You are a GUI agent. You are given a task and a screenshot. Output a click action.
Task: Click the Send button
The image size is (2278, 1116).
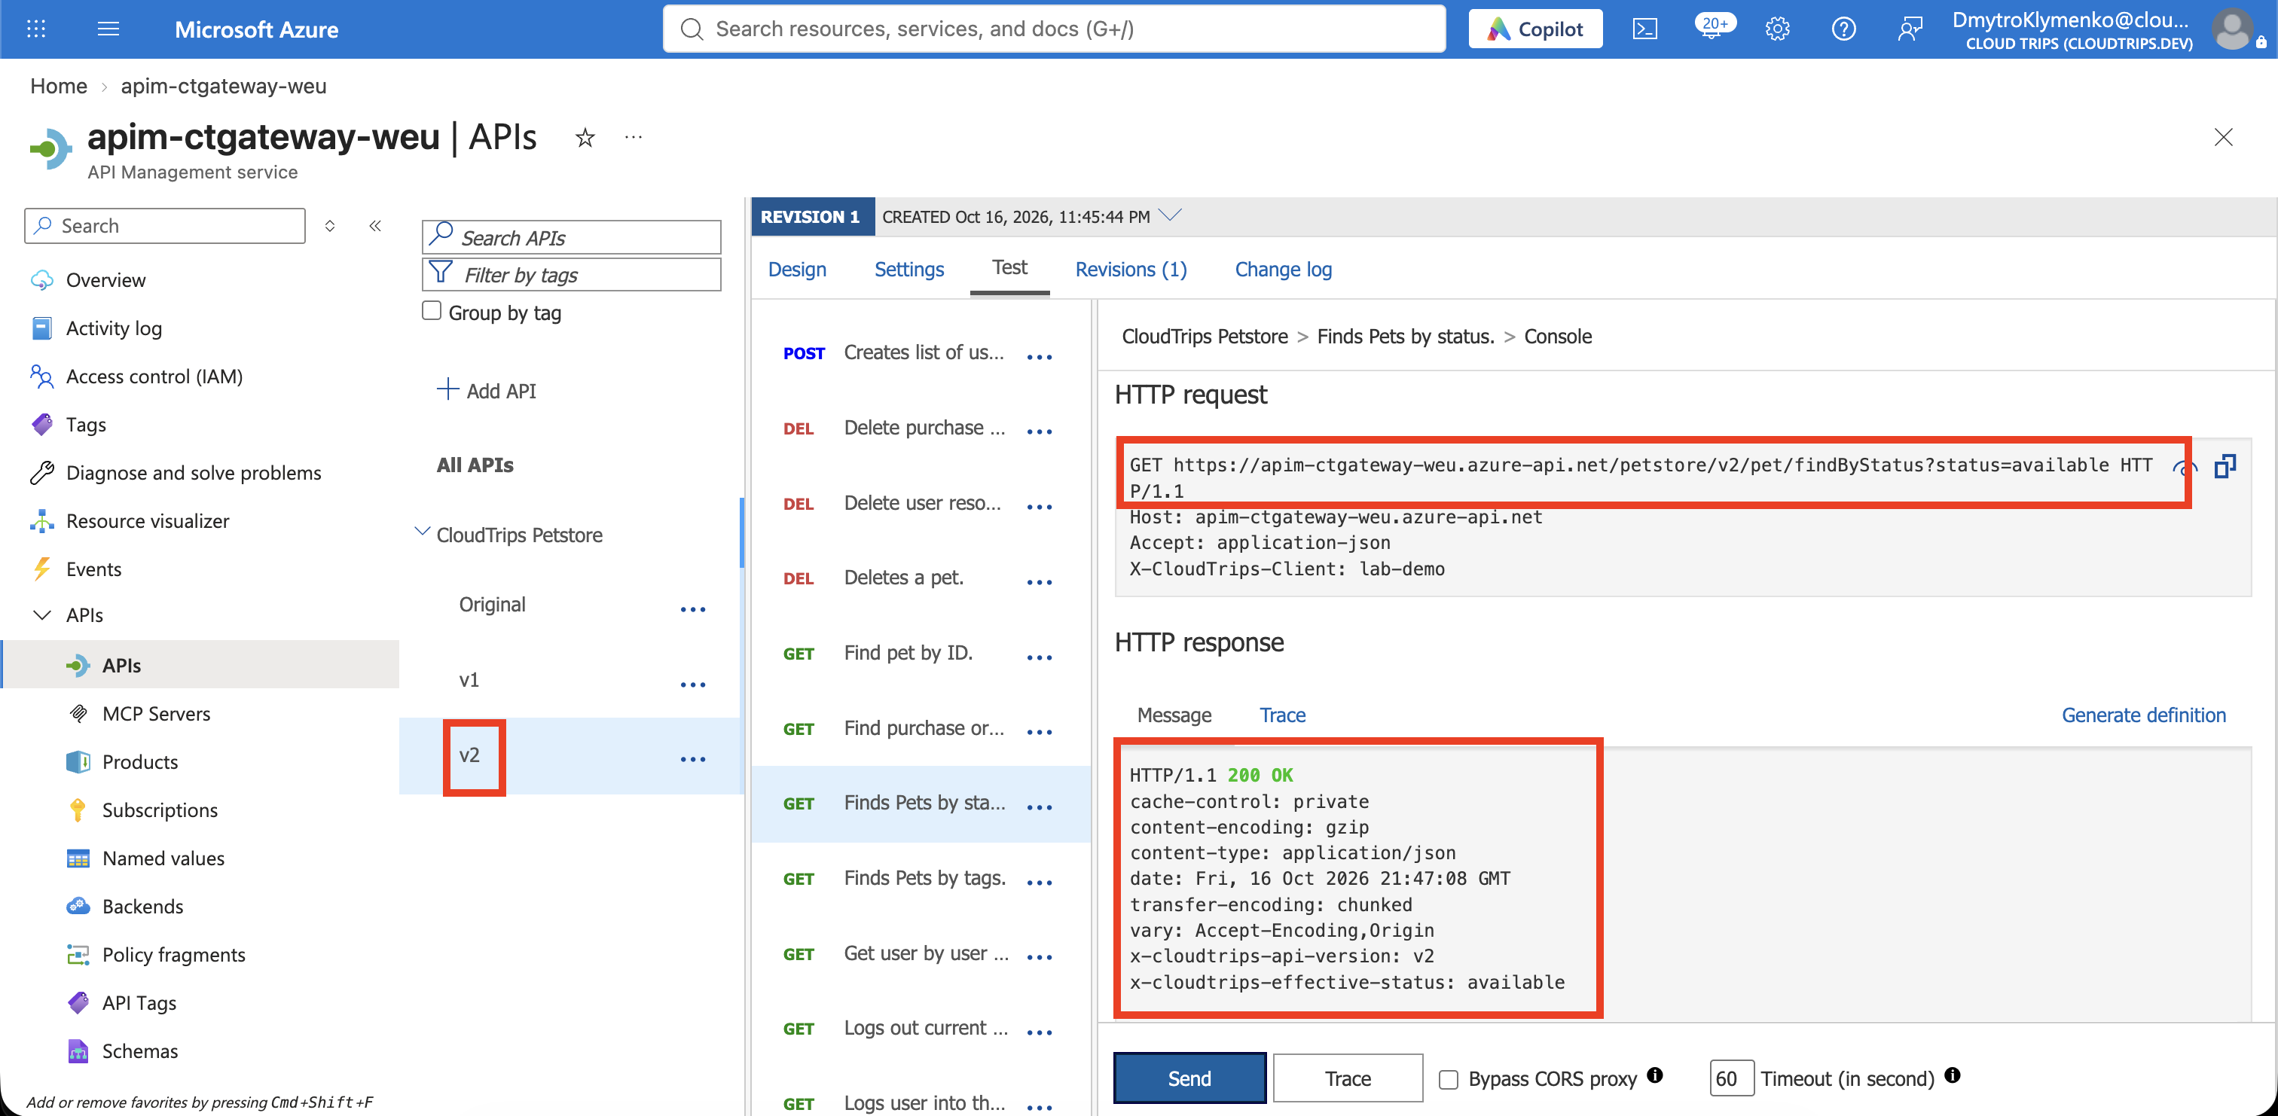click(1189, 1078)
